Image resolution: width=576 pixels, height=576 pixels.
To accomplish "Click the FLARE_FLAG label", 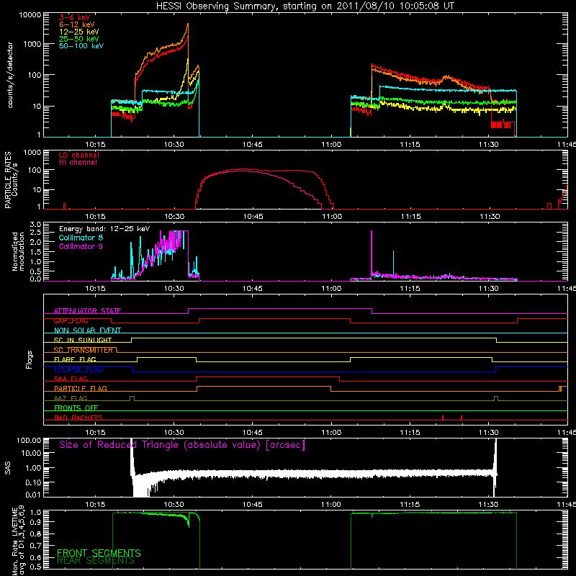I will click(x=75, y=359).
